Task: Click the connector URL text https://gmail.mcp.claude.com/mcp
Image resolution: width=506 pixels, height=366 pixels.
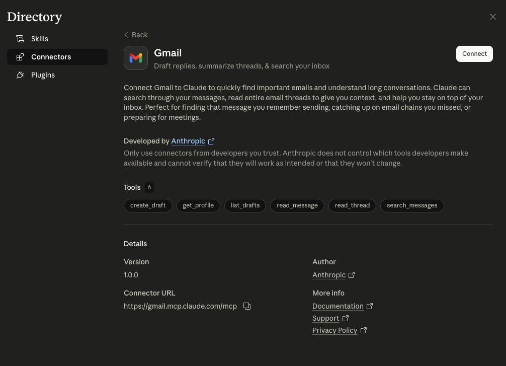Action: point(181,306)
